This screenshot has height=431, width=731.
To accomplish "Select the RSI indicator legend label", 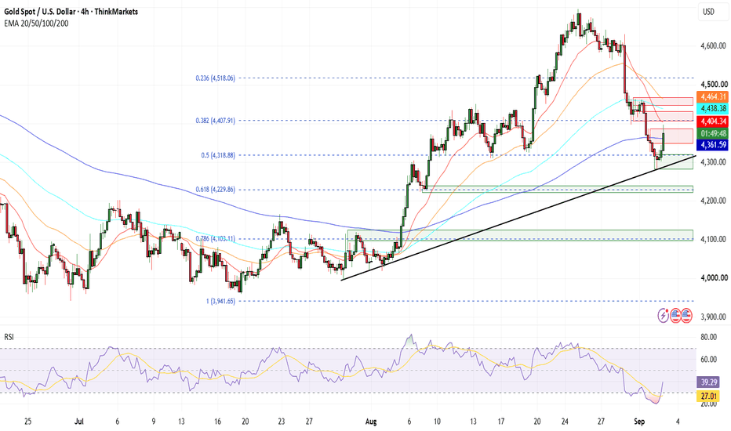I will (x=9, y=337).
